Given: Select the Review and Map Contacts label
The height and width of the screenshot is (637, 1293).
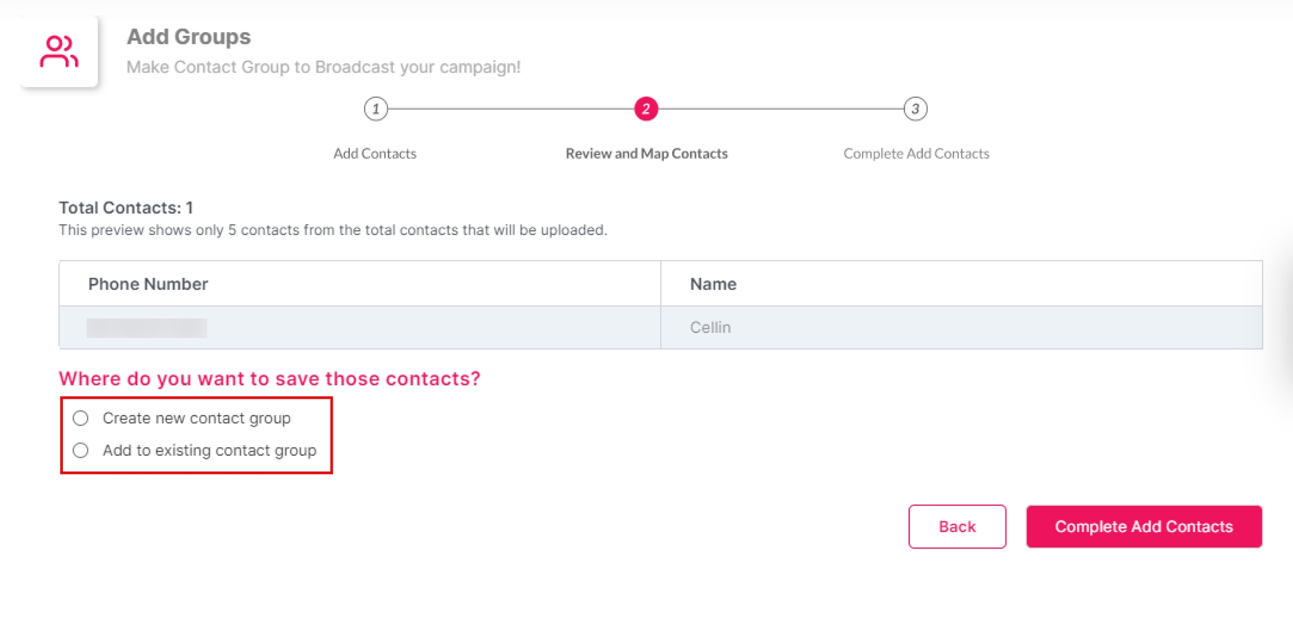Looking at the screenshot, I should (x=646, y=154).
